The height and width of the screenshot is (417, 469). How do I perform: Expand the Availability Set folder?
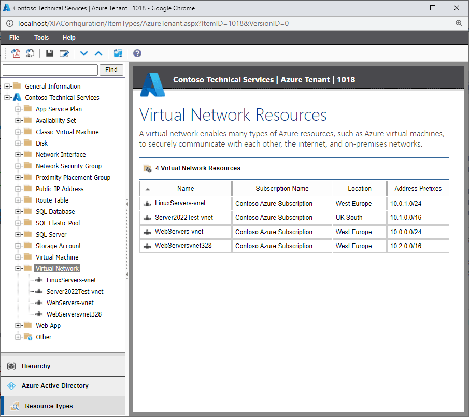click(x=18, y=121)
